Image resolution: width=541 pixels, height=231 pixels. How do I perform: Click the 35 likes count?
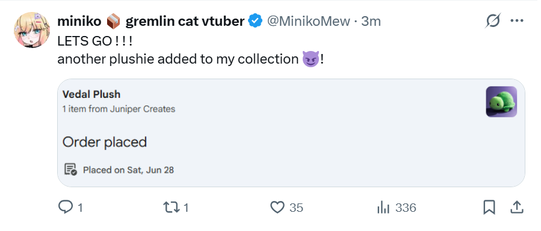[x=296, y=208]
